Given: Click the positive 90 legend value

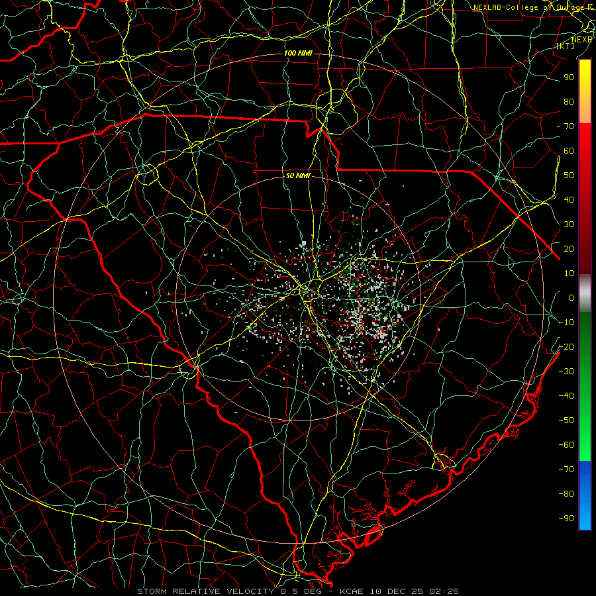Looking at the screenshot, I should coord(569,77).
